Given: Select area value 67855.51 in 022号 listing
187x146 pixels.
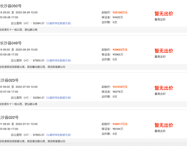Looking at the screenshot, I should pyautogui.click(x=39, y=135).
